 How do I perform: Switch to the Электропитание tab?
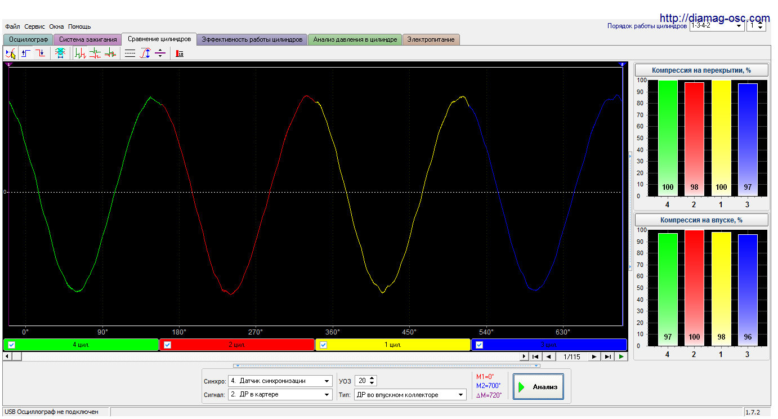pyautogui.click(x=431, y=39)
